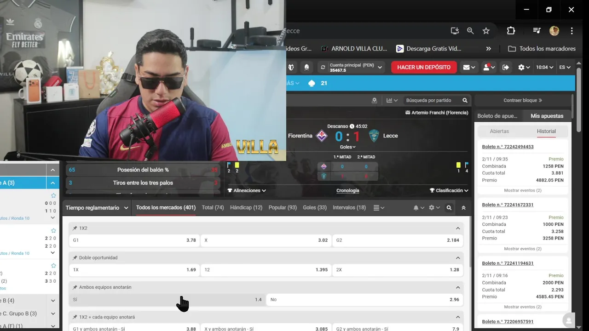Viewport: 589px width, 331px height.
Task: Show events of the 2000 PEN bet
Action: [523, 307]
